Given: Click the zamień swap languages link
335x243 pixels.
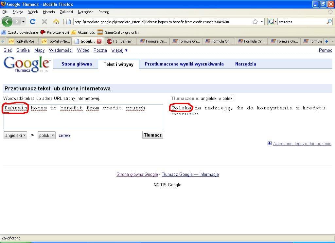Looking at the screenshot, I should (64, 135).
